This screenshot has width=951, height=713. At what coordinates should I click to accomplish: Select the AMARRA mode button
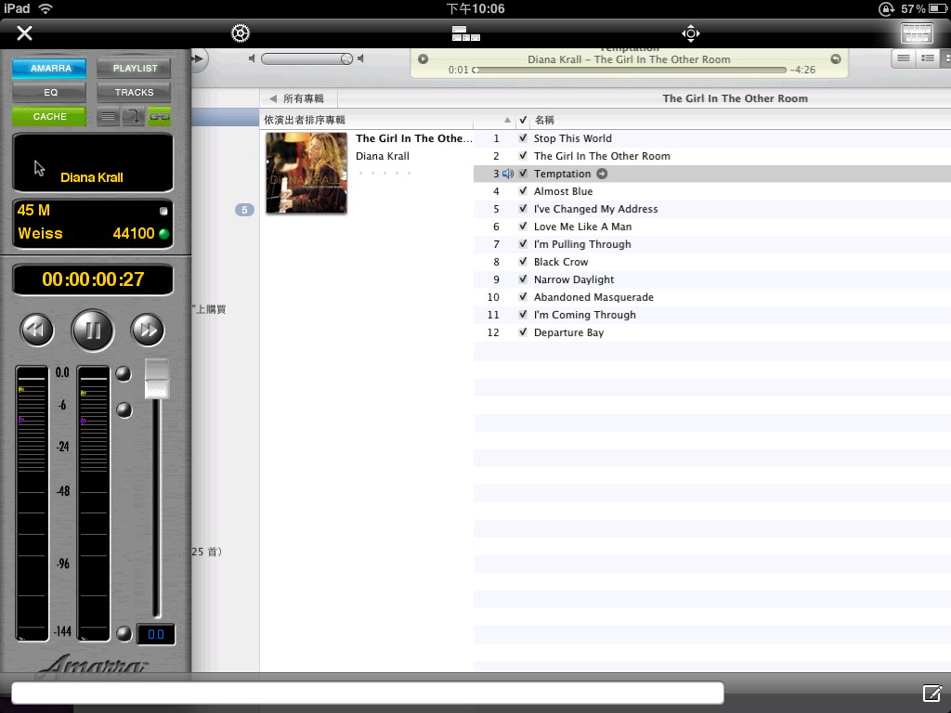tap(50, 69)
